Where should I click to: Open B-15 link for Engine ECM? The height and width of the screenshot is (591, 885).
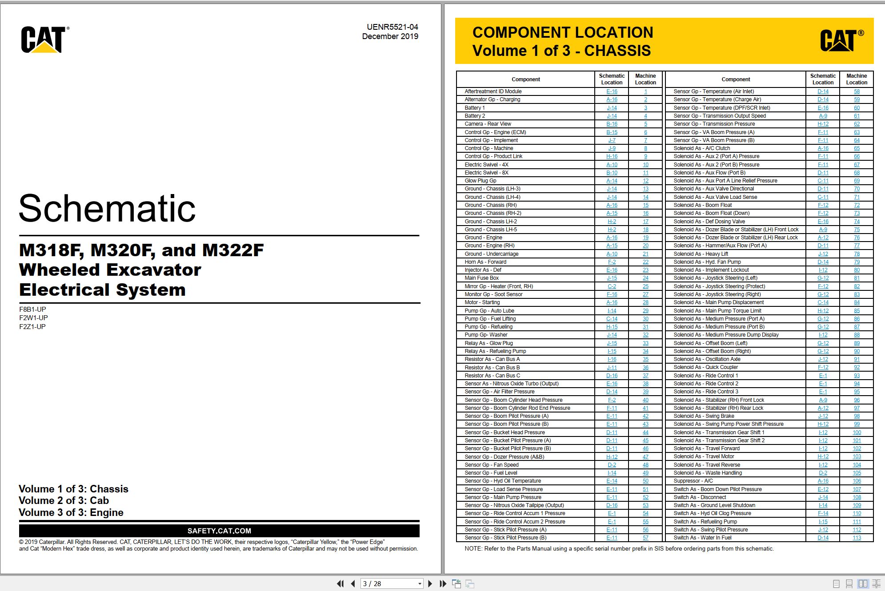(612, 132)
